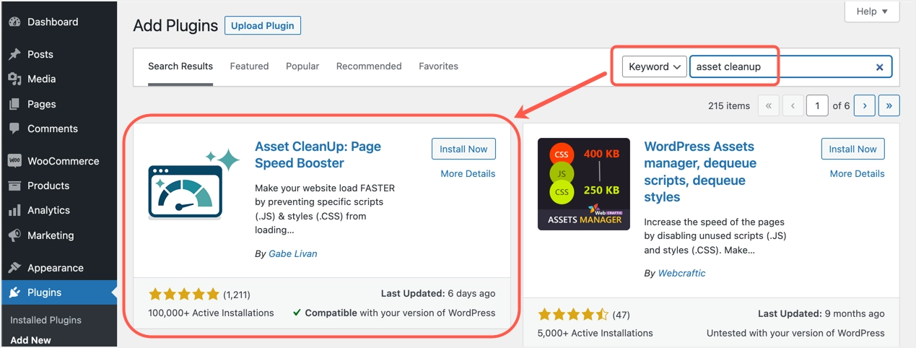This screenshot has width=916, height=348.
Task: Click the Posts pushpin icon
Action: pyautogui.click(x=14, y=54)
